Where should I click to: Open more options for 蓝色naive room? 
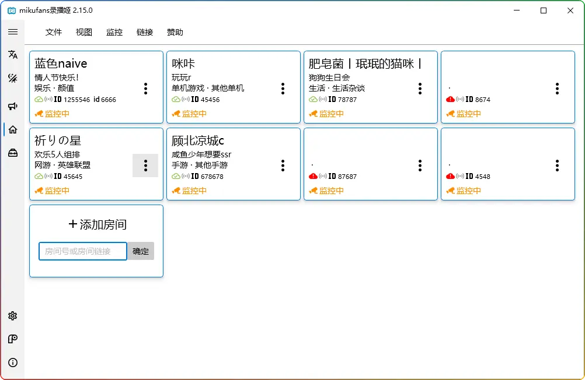145,89
